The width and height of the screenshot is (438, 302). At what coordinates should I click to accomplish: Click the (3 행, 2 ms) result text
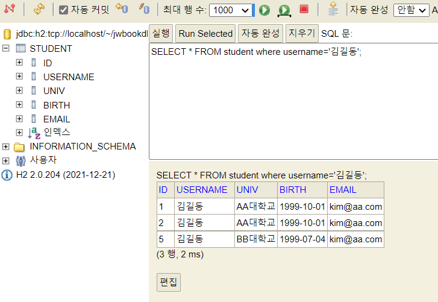(180, 254)
